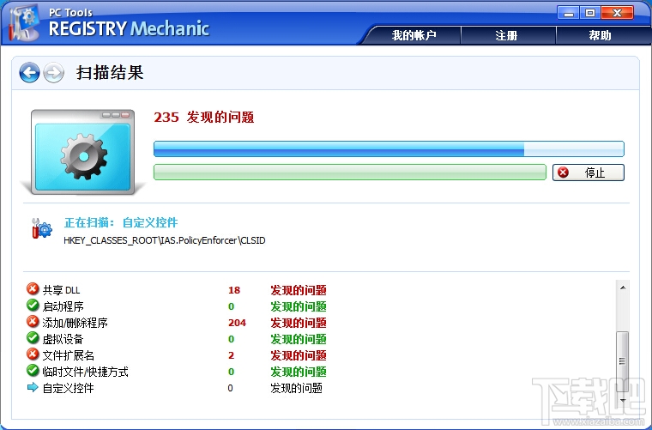Click the blue overall scan progress bar
The width and height of the screenshot is (652, 430).
(x=389, y=148)
